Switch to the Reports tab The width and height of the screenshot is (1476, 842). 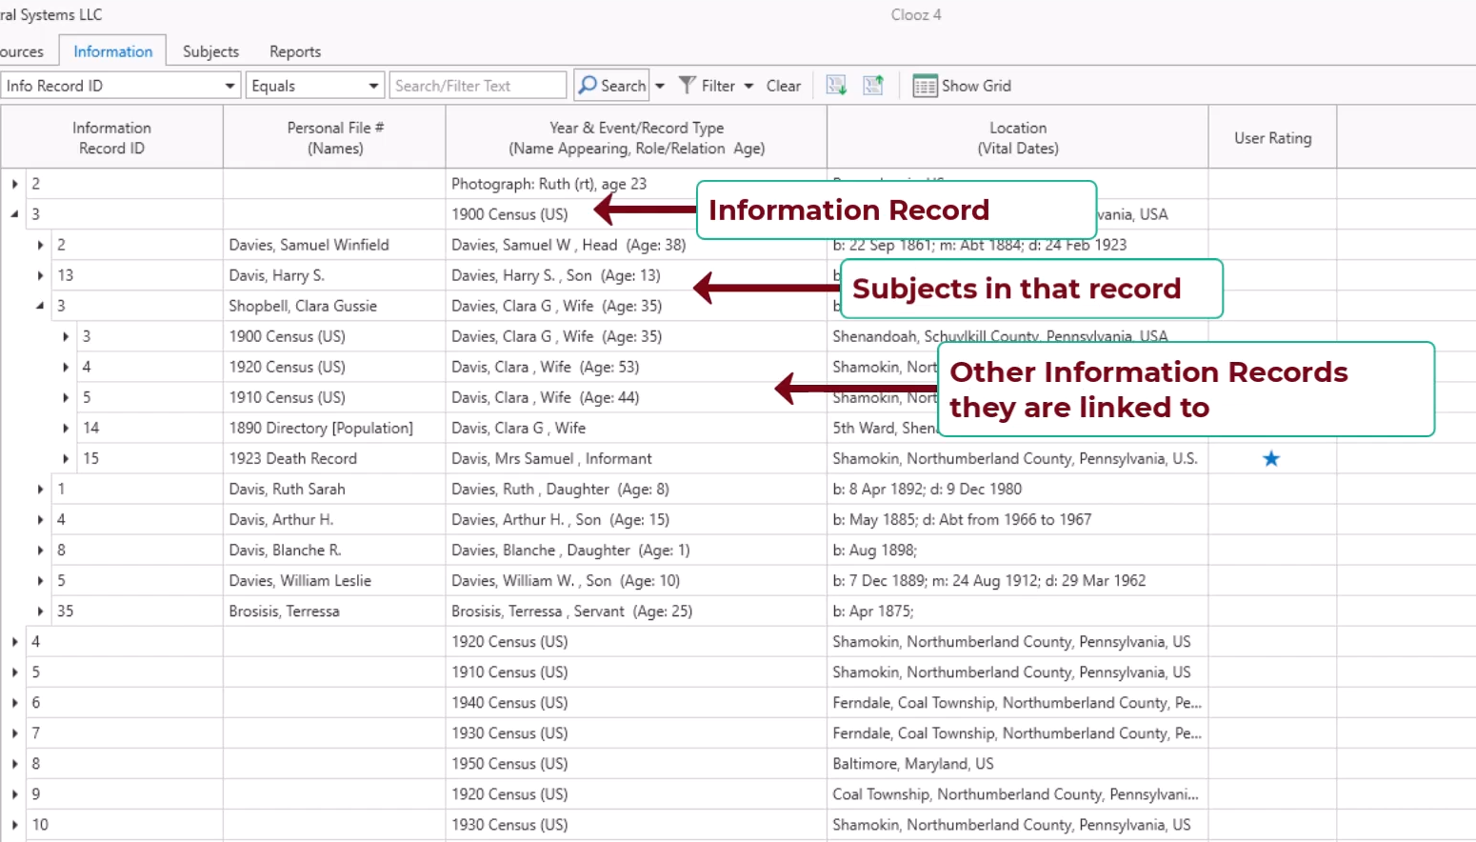click(x=294, y=51)
